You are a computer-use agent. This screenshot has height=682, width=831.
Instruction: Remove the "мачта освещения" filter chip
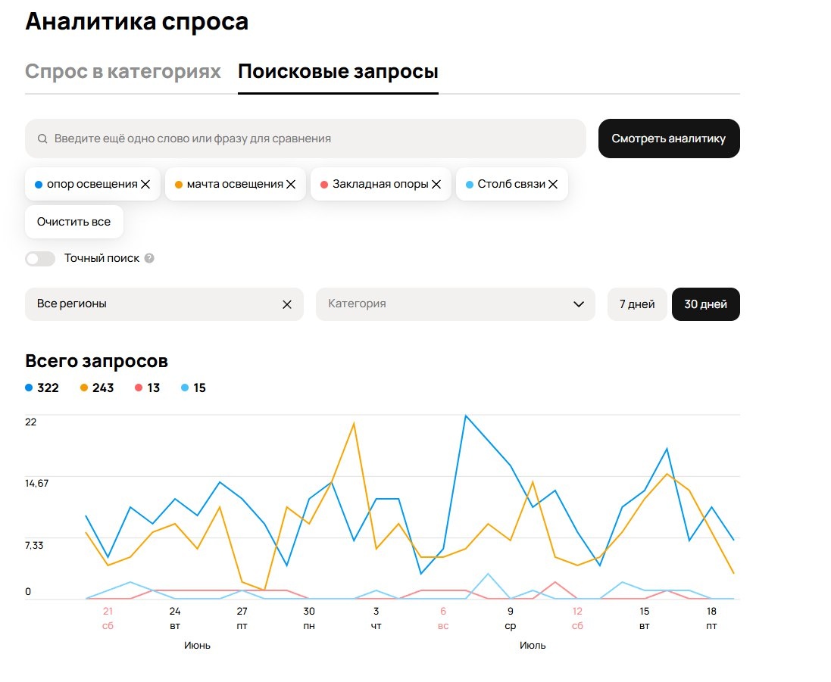point(290,183)
